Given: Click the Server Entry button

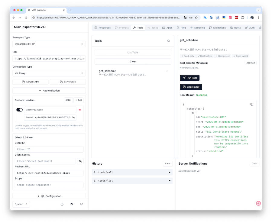Looking at the screenshot, I should [30, 82].
